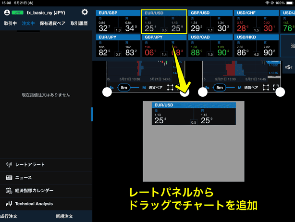Switch to the 注文中 tab
Image resolution: width=295 pixels, height=222 pixels.
point(28,24)
